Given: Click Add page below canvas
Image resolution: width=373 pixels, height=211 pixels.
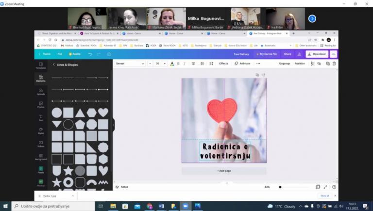Looking at the screenshot, I should pyautogui.click(x=224, y=171).
